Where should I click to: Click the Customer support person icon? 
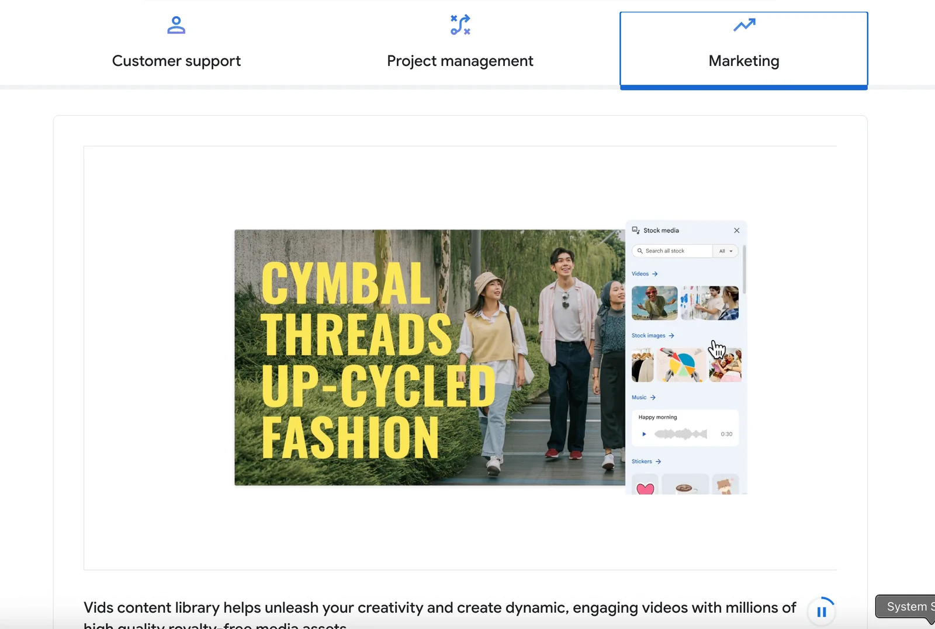[176, 25]
